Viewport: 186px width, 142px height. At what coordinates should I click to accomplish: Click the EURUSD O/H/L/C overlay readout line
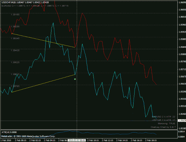[x=35, y=6]
